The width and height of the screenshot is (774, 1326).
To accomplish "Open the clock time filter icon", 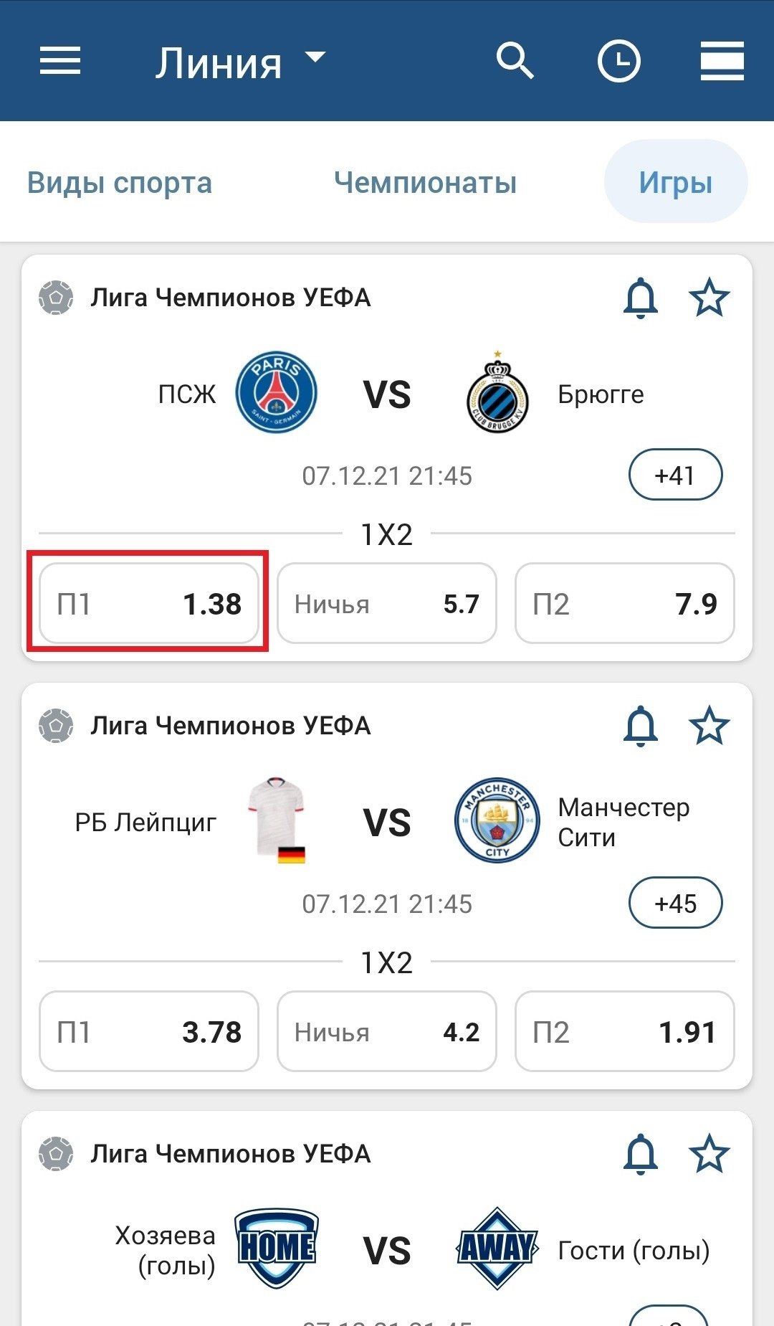I will (618, 61).
